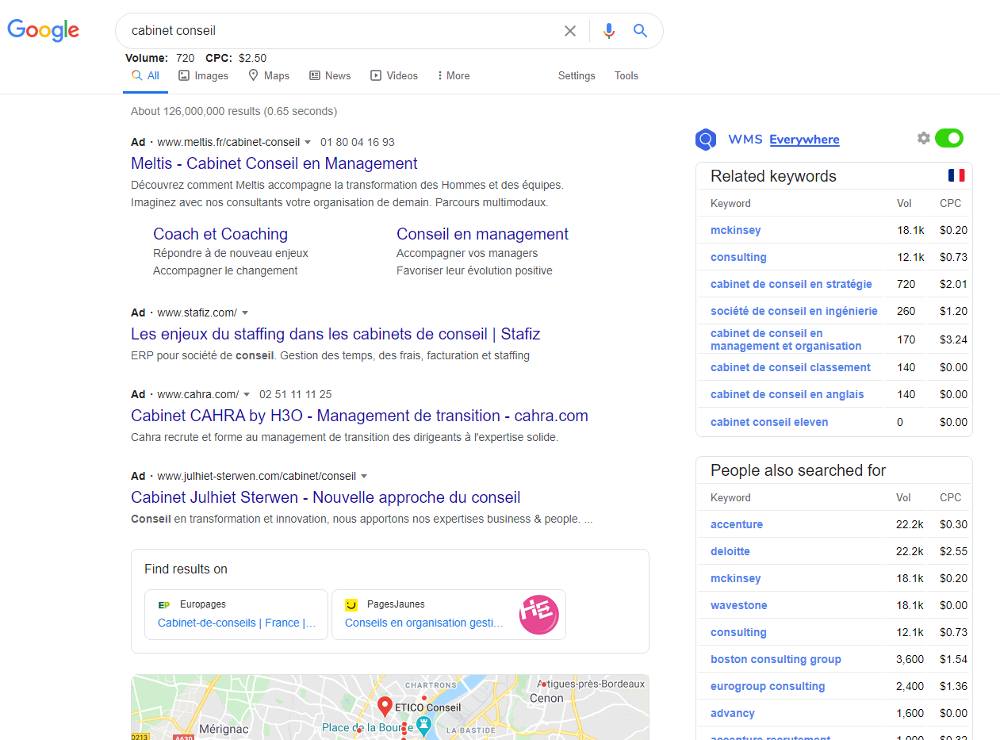Click related keyword cabinet conseil eleven
The height and width of the screenshot is (740, 1000).
pos(769,422)
